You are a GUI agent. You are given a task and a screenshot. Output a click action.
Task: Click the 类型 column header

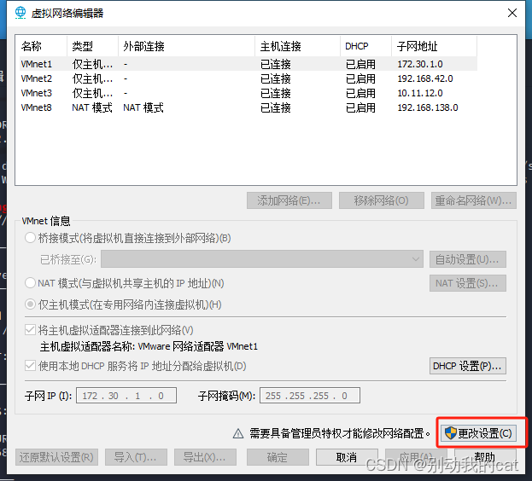pyautogui.click(x=92, y=46)
